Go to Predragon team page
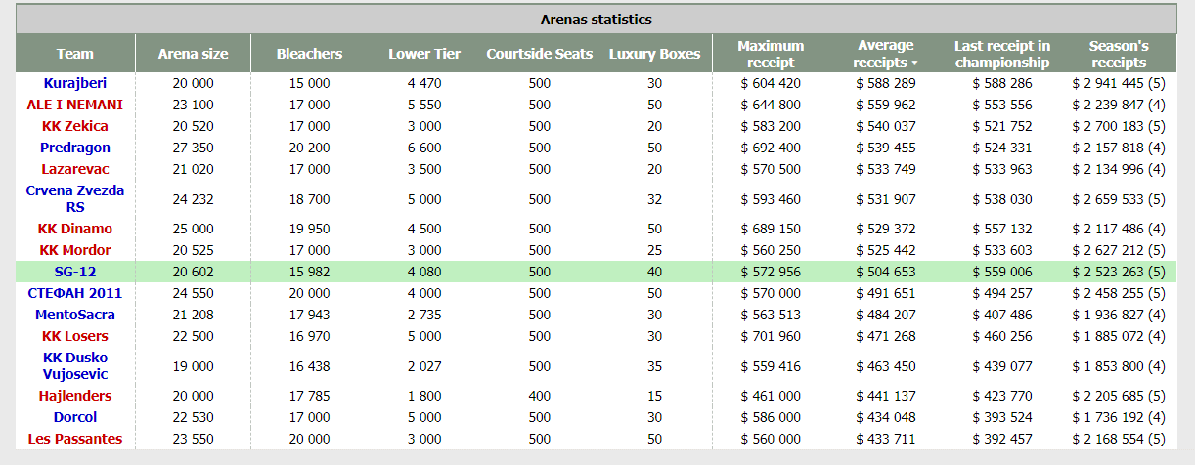This screenshot has height=465, width=1195. [75, 148]
